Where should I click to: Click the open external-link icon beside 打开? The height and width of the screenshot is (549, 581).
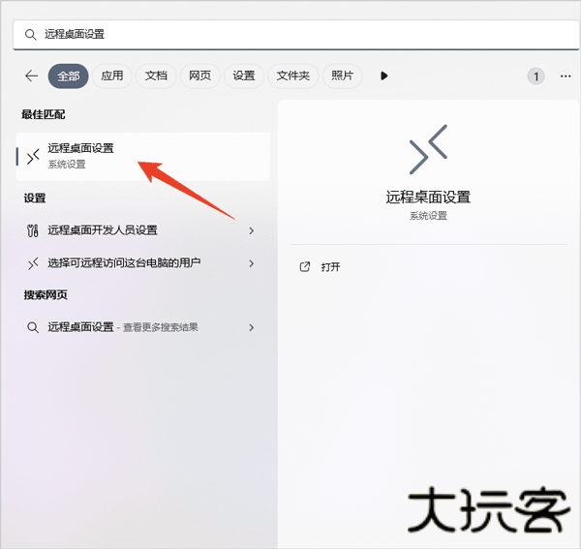[x=305, y=266]
